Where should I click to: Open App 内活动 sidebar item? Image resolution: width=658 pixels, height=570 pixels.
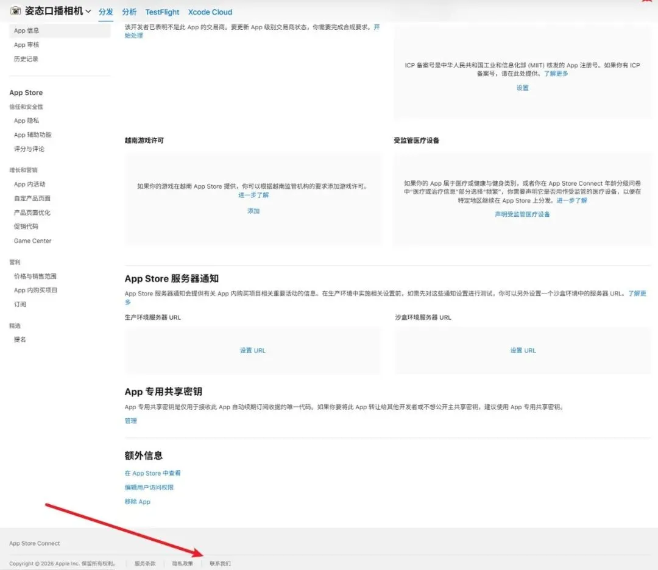click(x=29, y=185)
